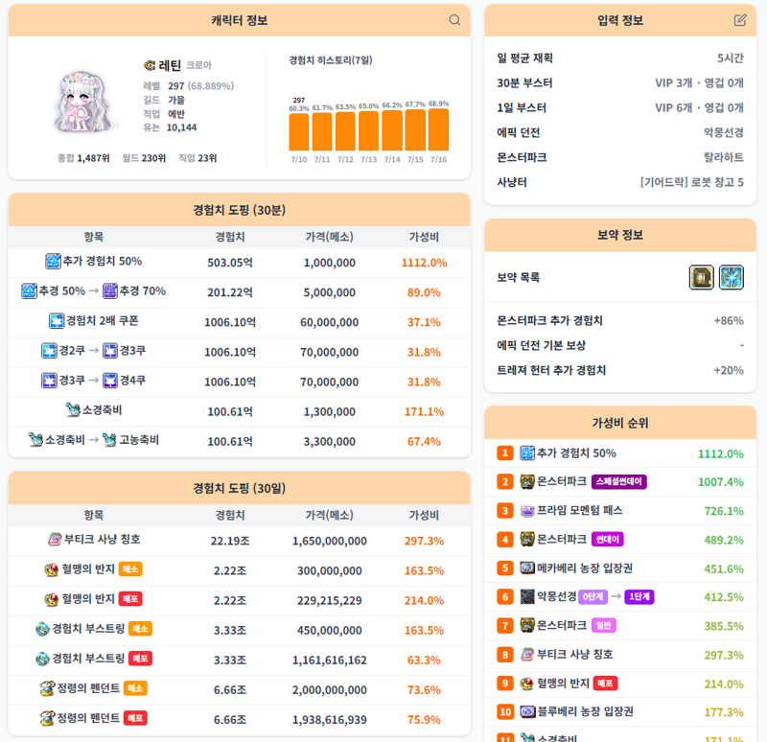767x742 pixels.
Task: Click the character avatar image
Action: (85, 103)
